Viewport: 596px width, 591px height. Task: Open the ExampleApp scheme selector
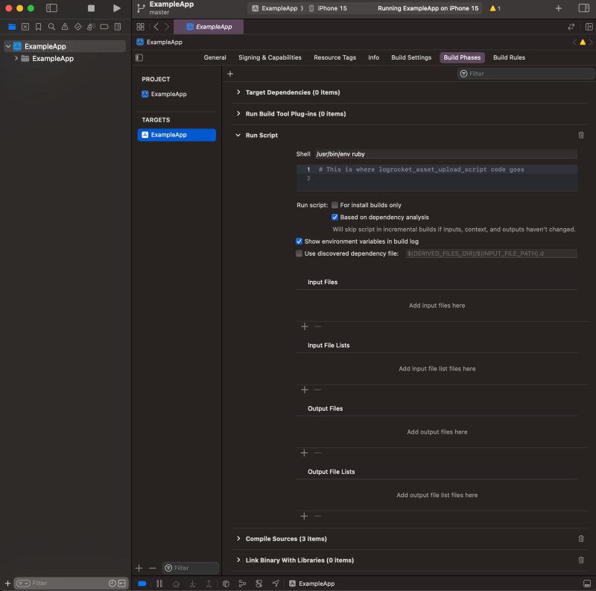(x=275, y=8)
